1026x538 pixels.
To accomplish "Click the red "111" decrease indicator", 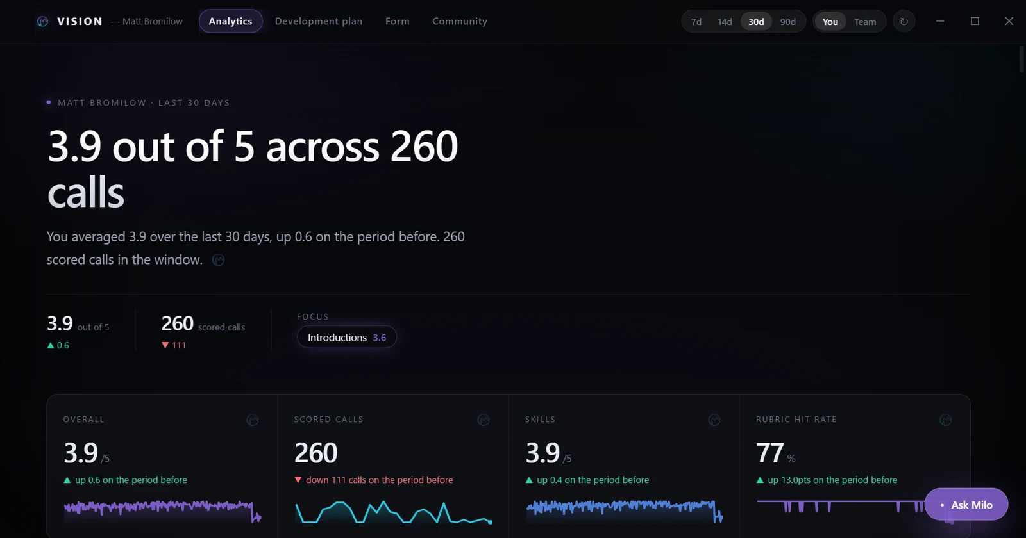I will [174, 345].
